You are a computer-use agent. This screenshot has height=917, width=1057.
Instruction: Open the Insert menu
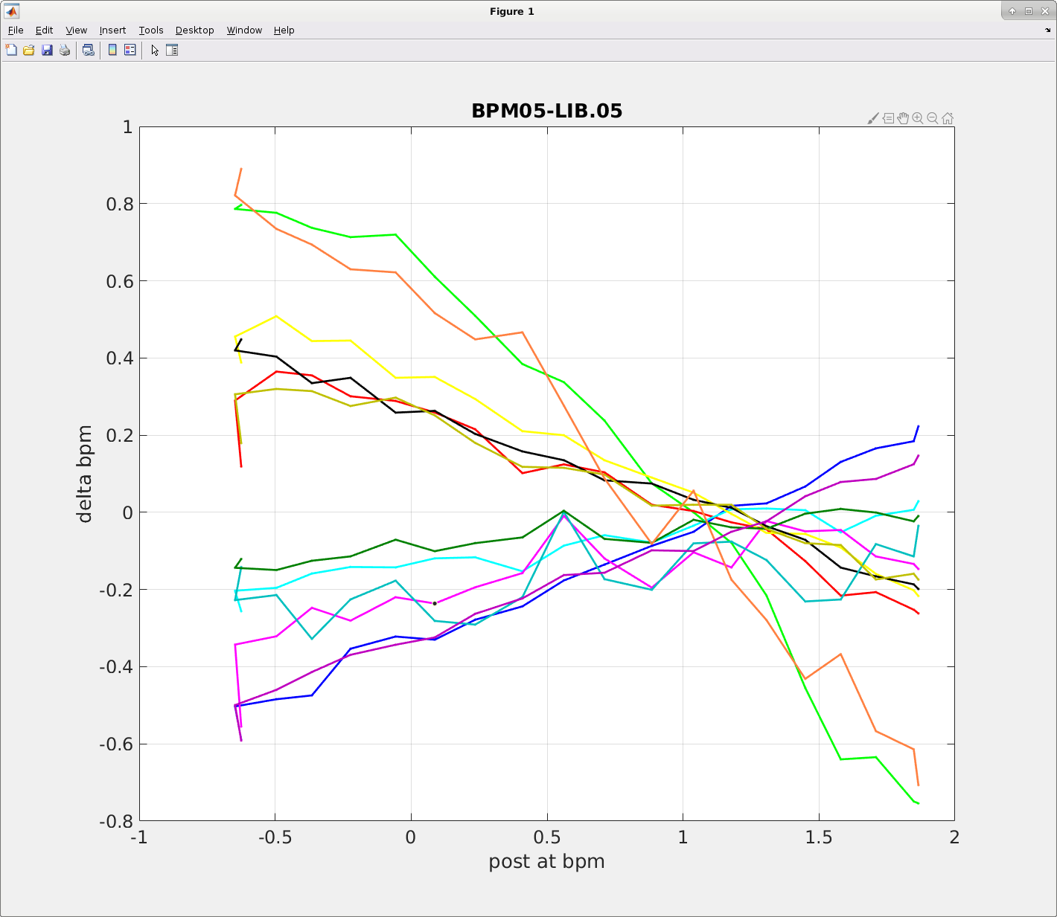[x=112, y=30]
